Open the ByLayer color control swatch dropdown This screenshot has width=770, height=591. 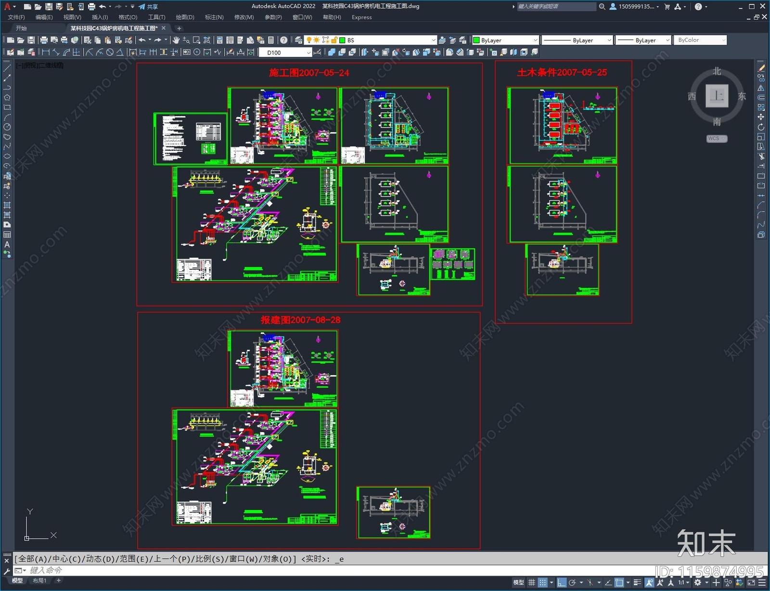point(535,40)
